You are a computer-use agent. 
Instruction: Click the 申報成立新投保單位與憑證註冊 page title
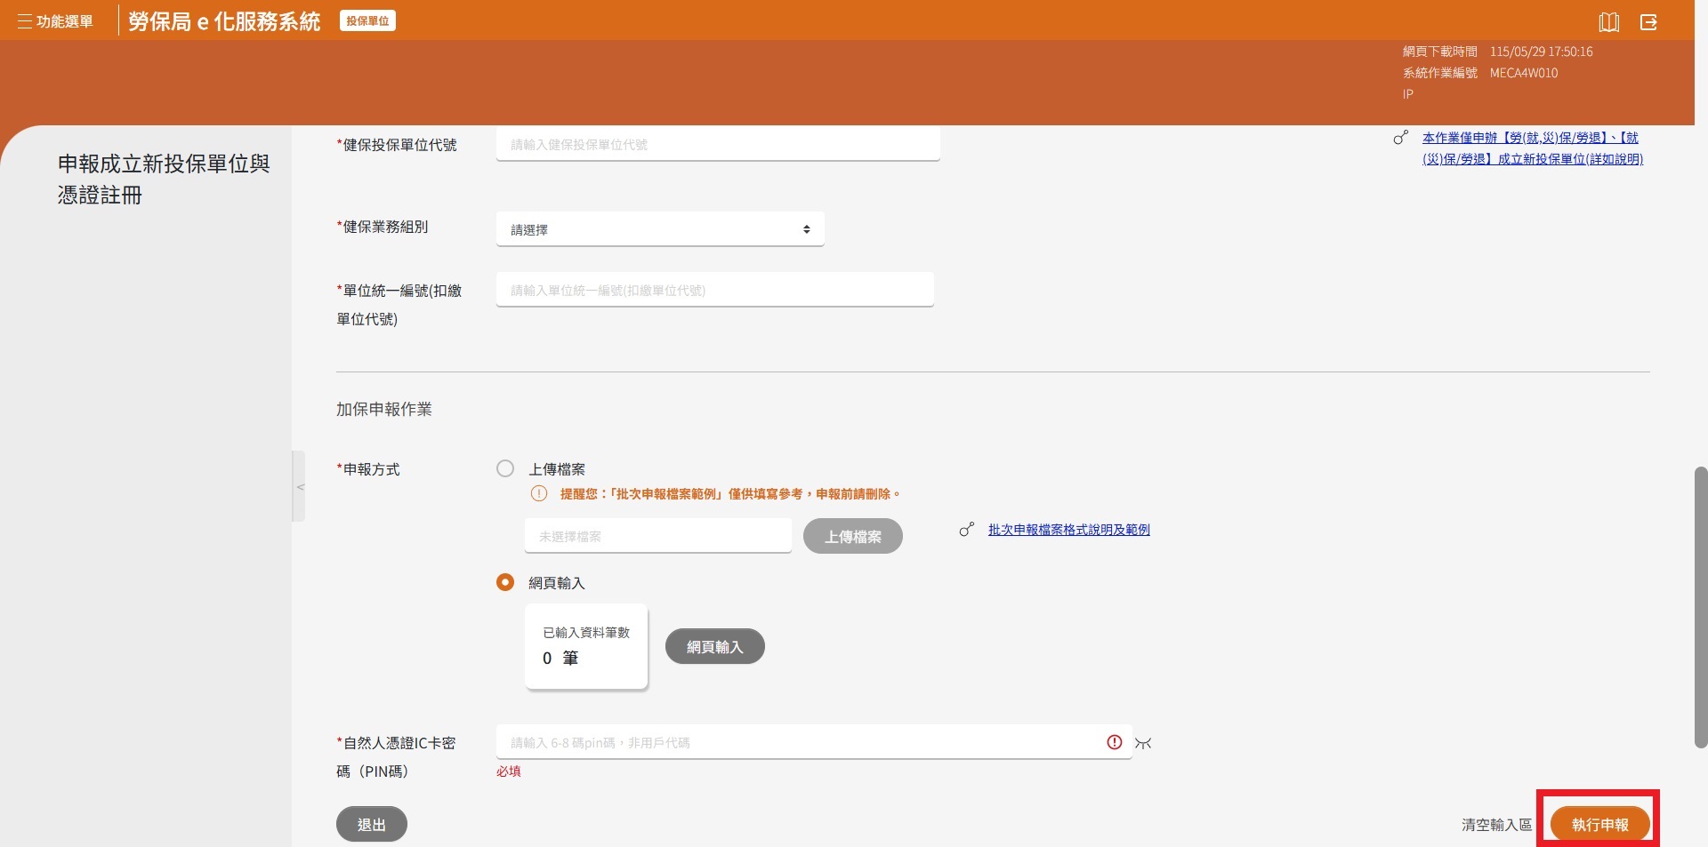click(164, 179)
